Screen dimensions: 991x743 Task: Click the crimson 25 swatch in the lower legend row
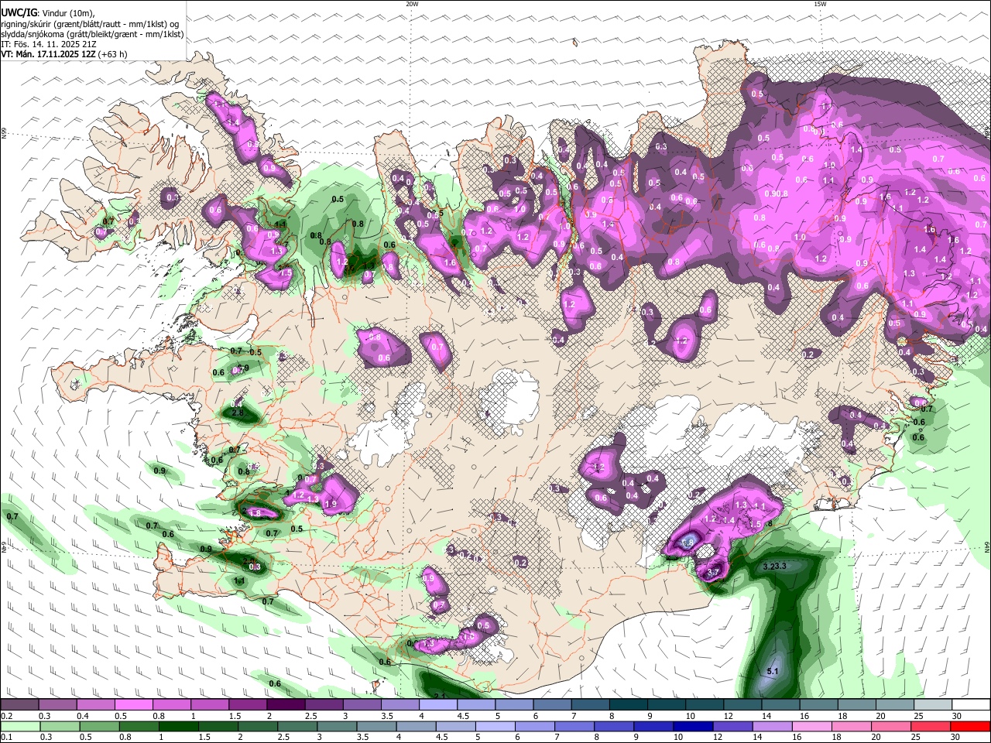click(931, 727)
